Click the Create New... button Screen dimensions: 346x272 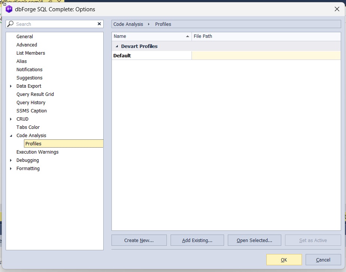tap(139, 241)
